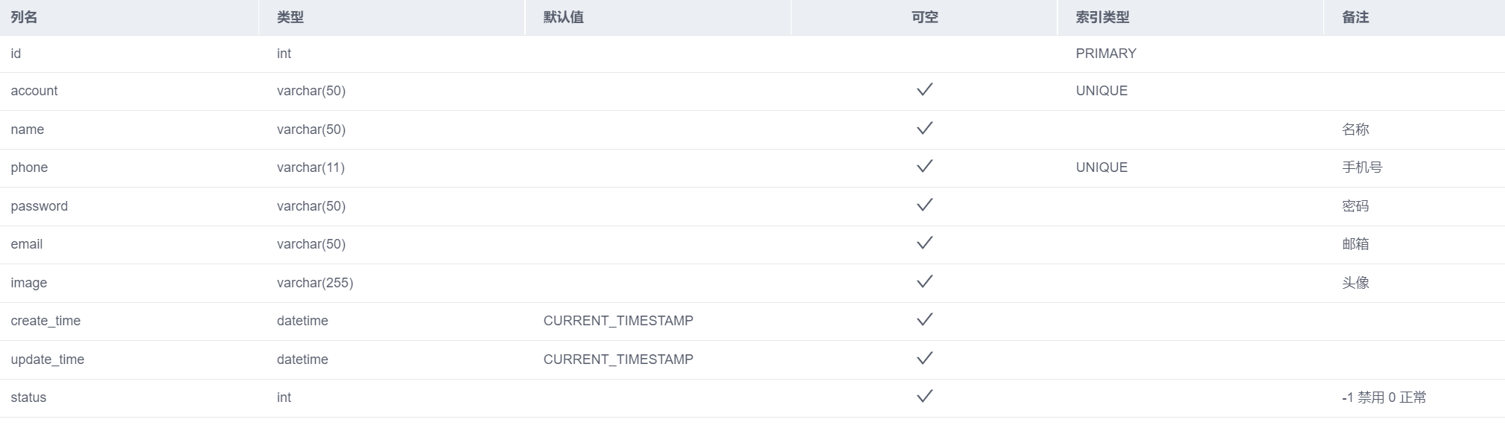Click the update_time row's nullable checkmark

(x=924, y=359)
